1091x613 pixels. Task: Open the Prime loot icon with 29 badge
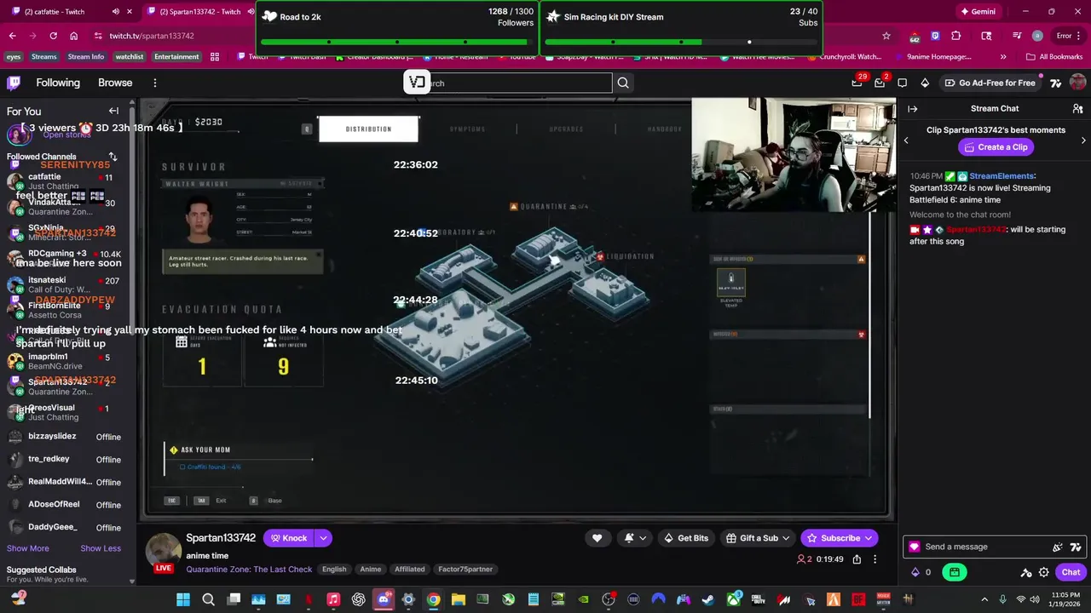(857, 83)
